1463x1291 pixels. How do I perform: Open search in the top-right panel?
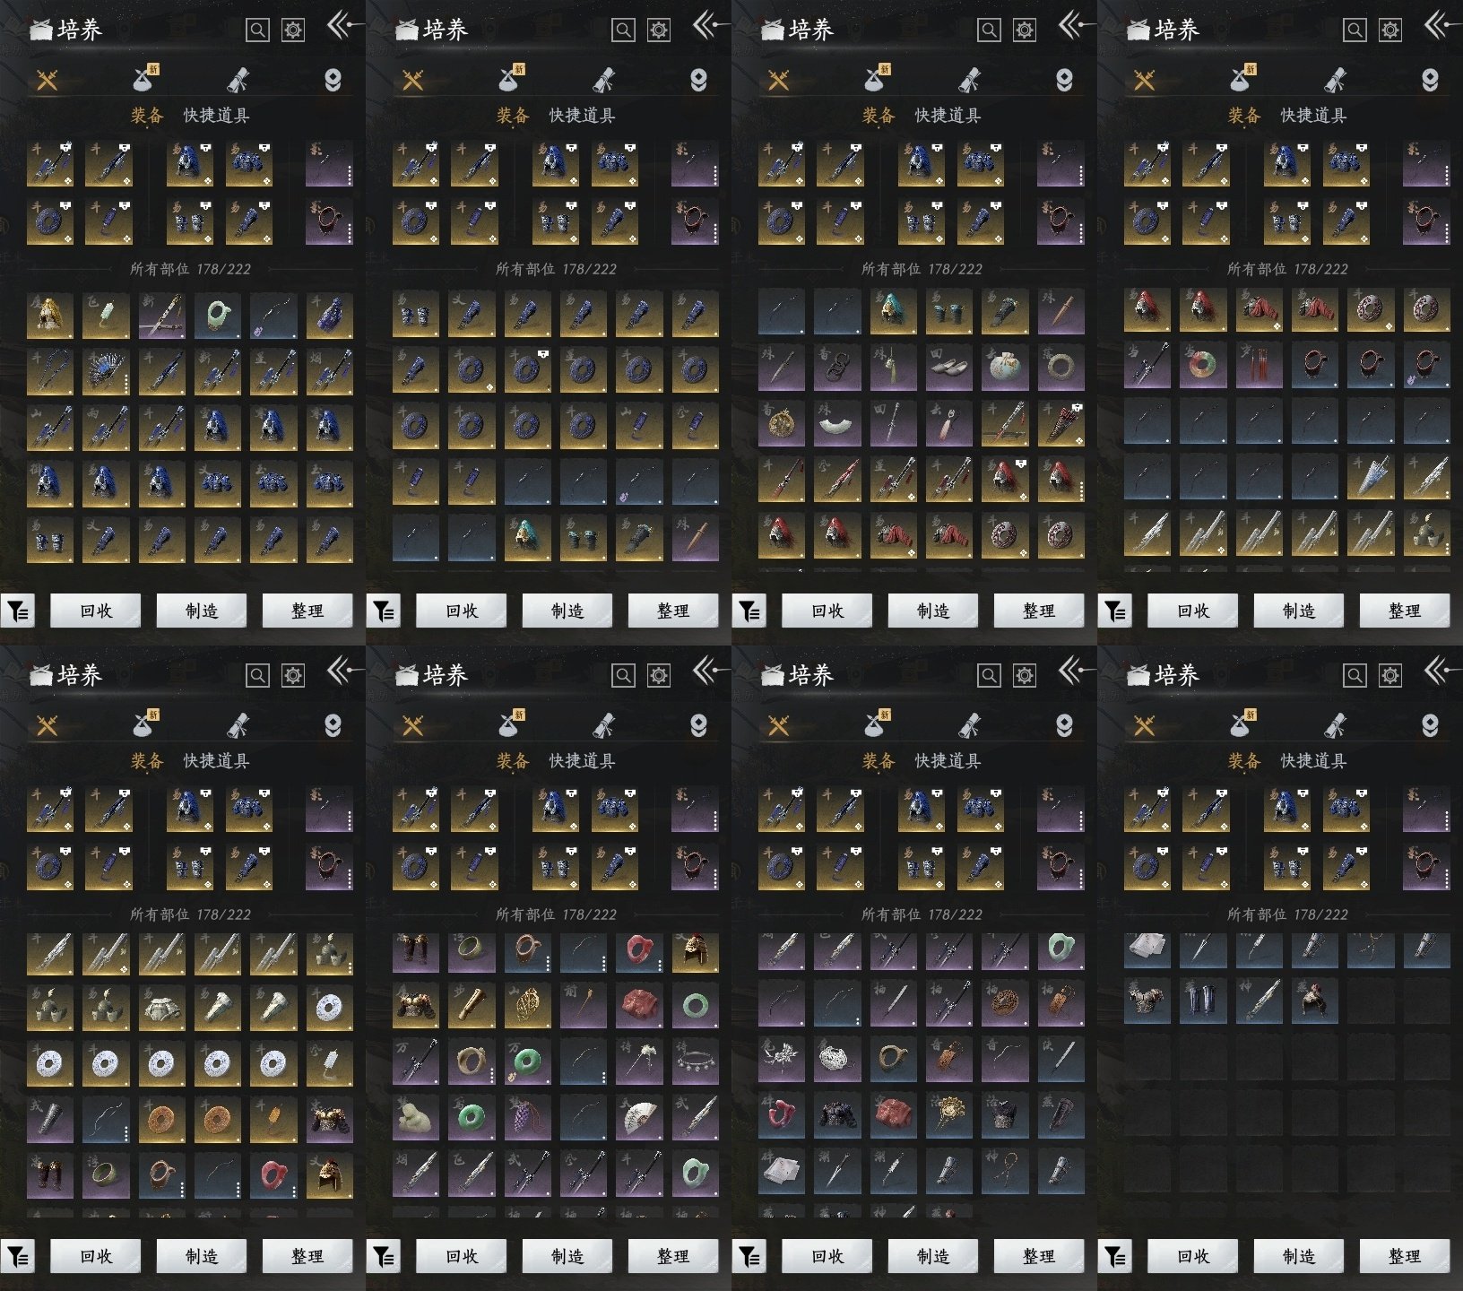[1355, 30]
